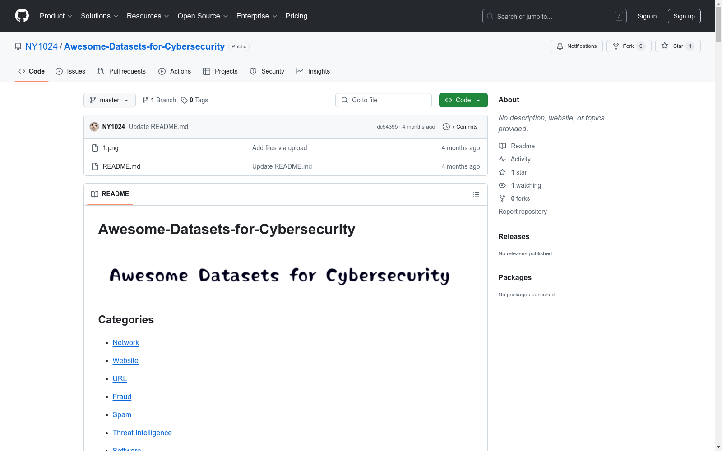Jump to the Website category

125,361
